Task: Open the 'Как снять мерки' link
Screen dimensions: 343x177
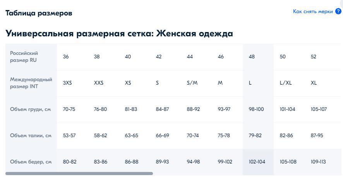Action: coord(313,12)
